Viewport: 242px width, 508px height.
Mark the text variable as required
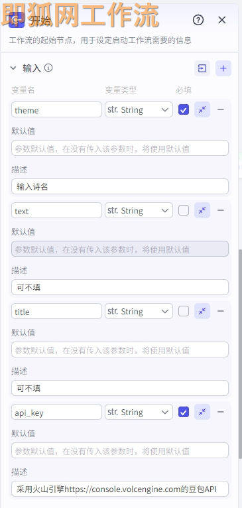[184, 210]
